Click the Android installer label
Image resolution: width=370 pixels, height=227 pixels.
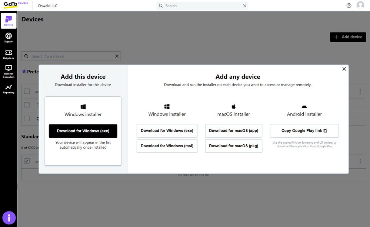click(304, 114)
